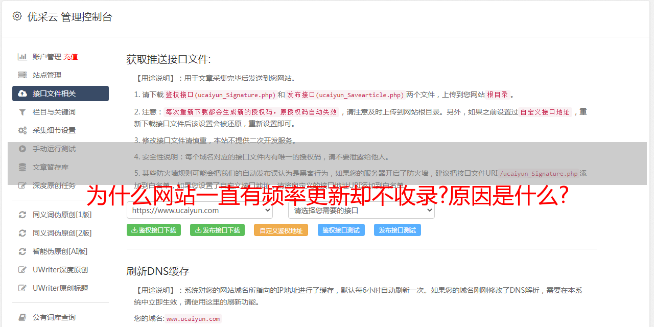
Task: Click the edit icon for UWriter原创标题
Action: click(22, 288)
